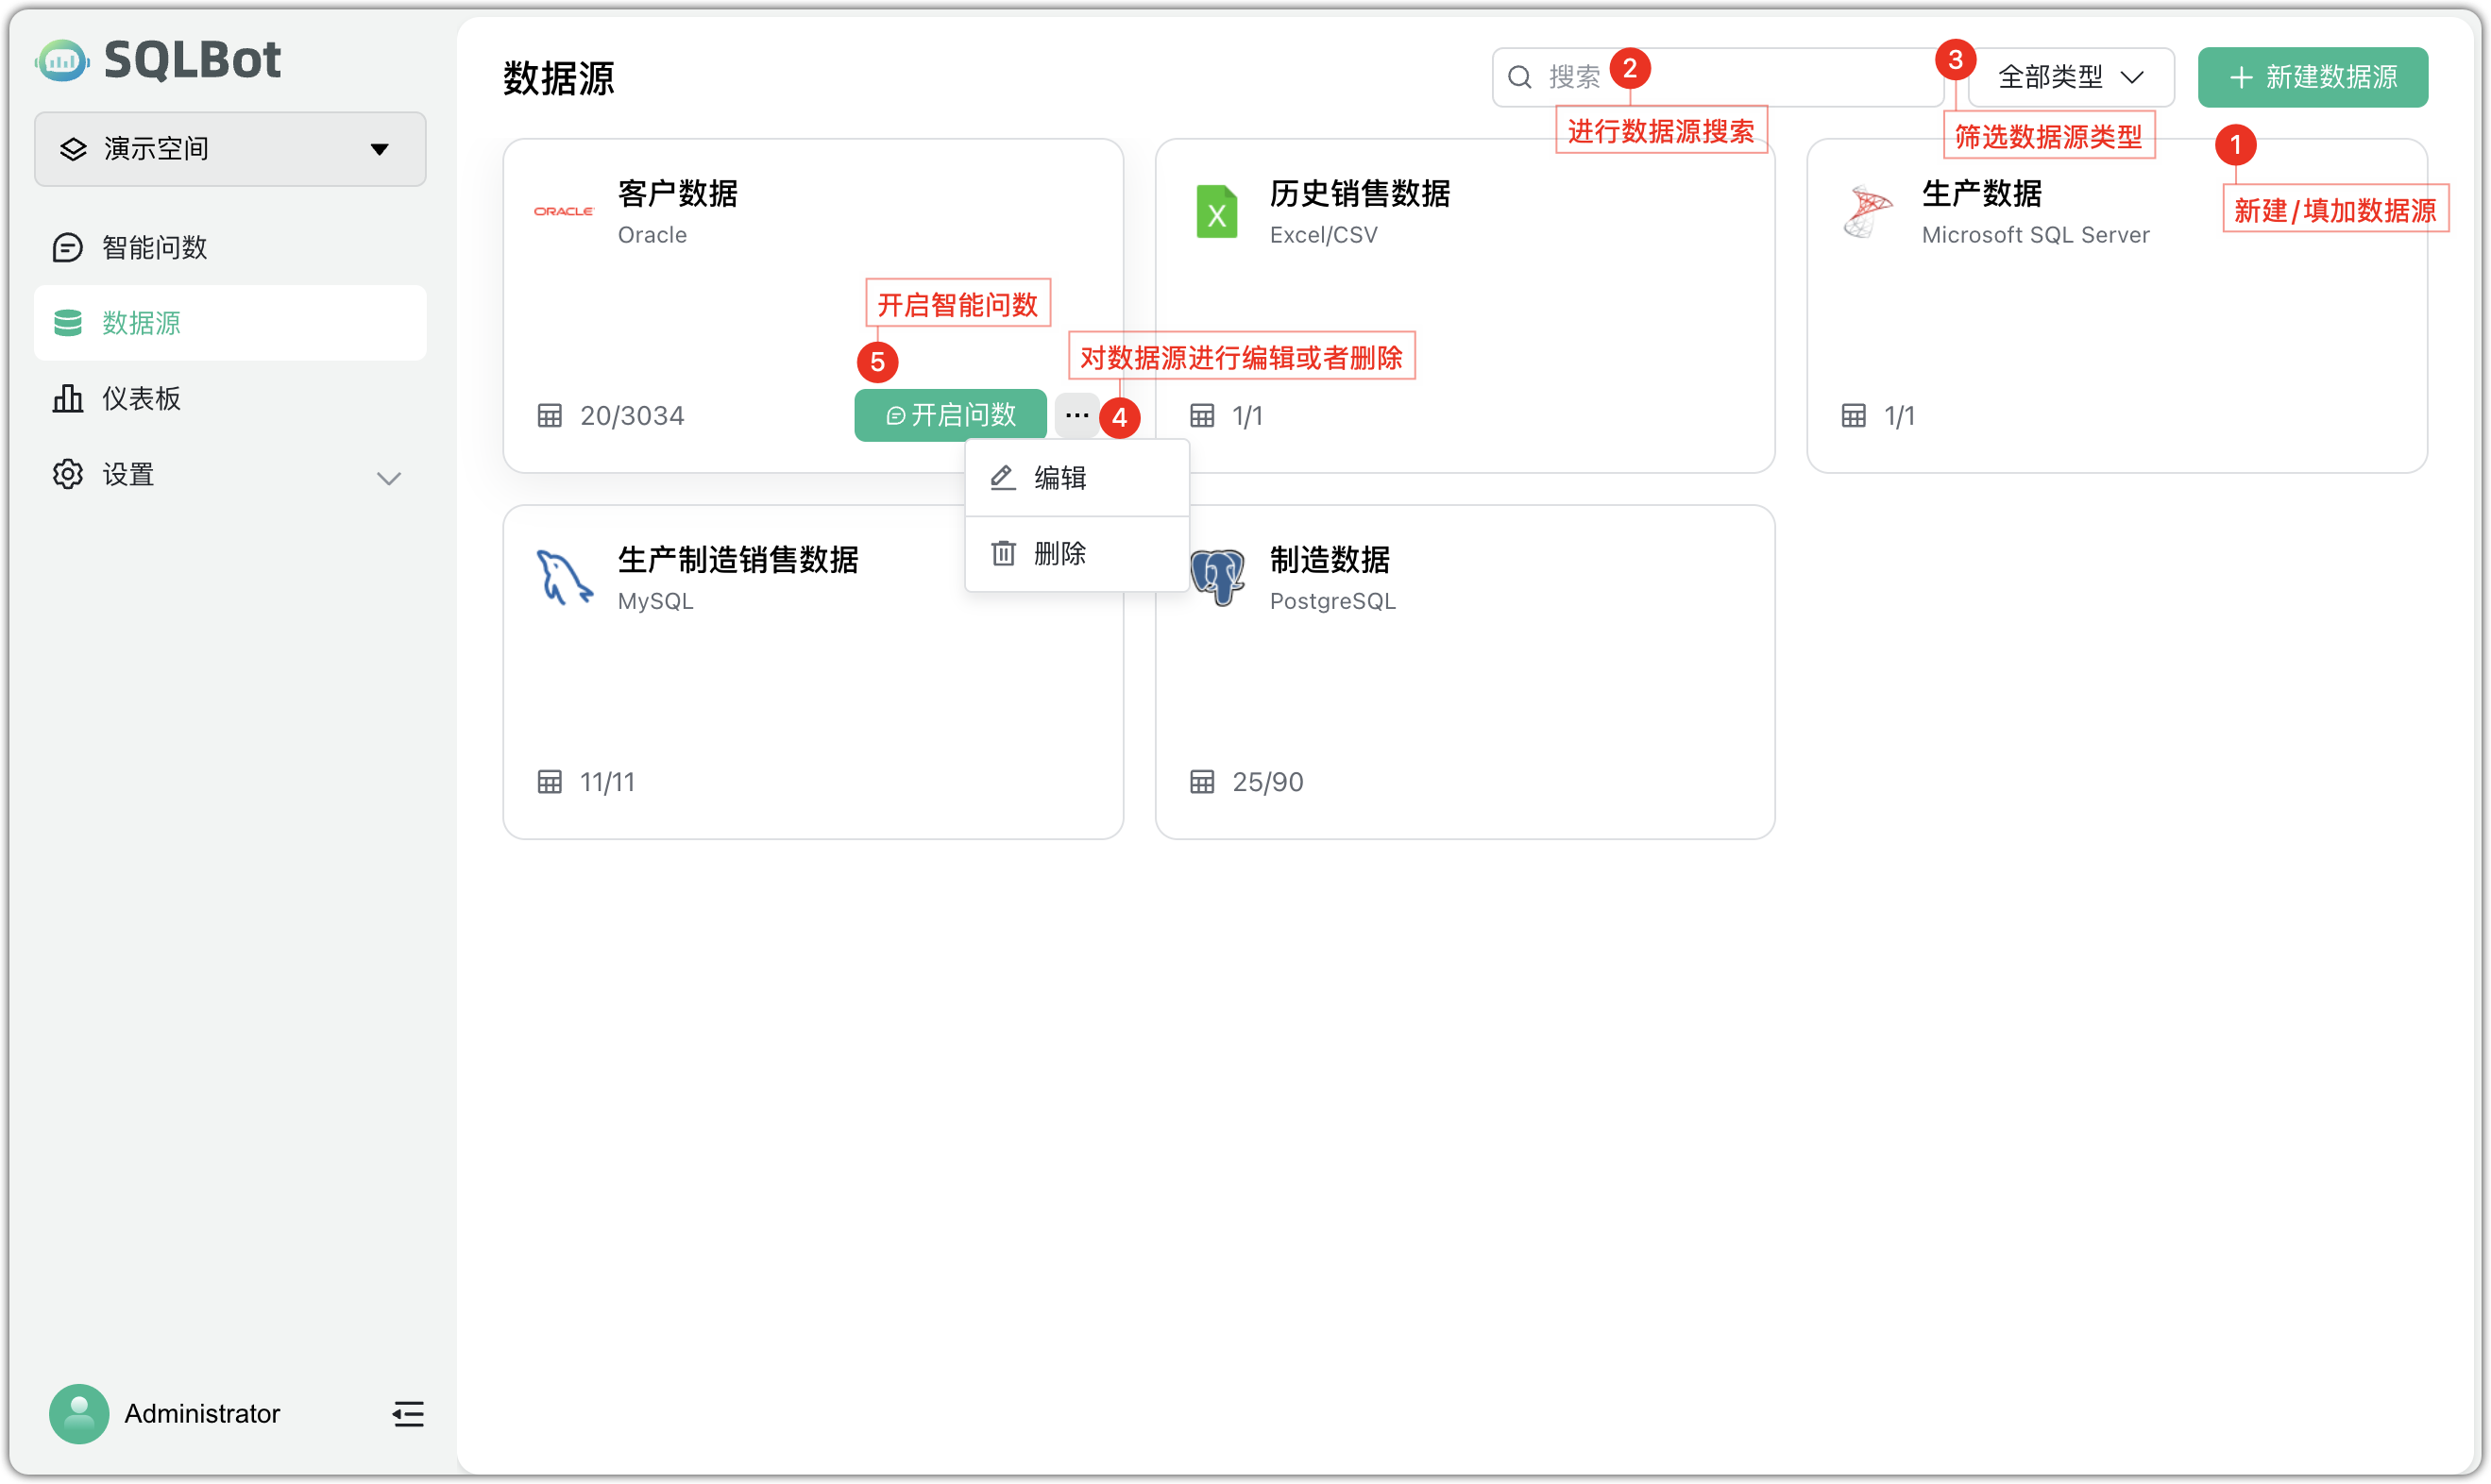The image size is (2491, 1484).
Task: Click the 新建数据源 button
Action: pyautogui.click(x=2312, y=77)
